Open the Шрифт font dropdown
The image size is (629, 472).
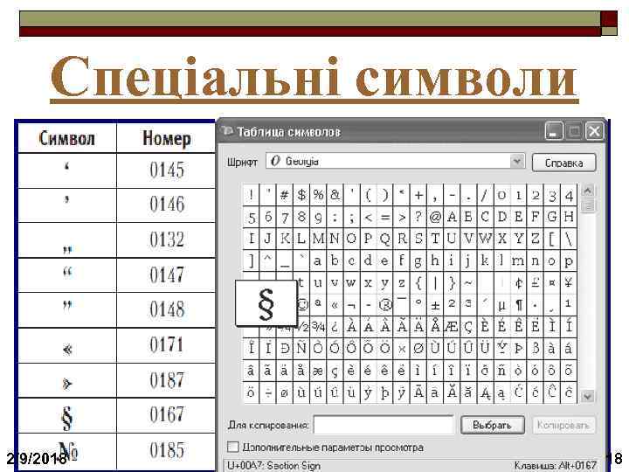[x=517, y=162]
